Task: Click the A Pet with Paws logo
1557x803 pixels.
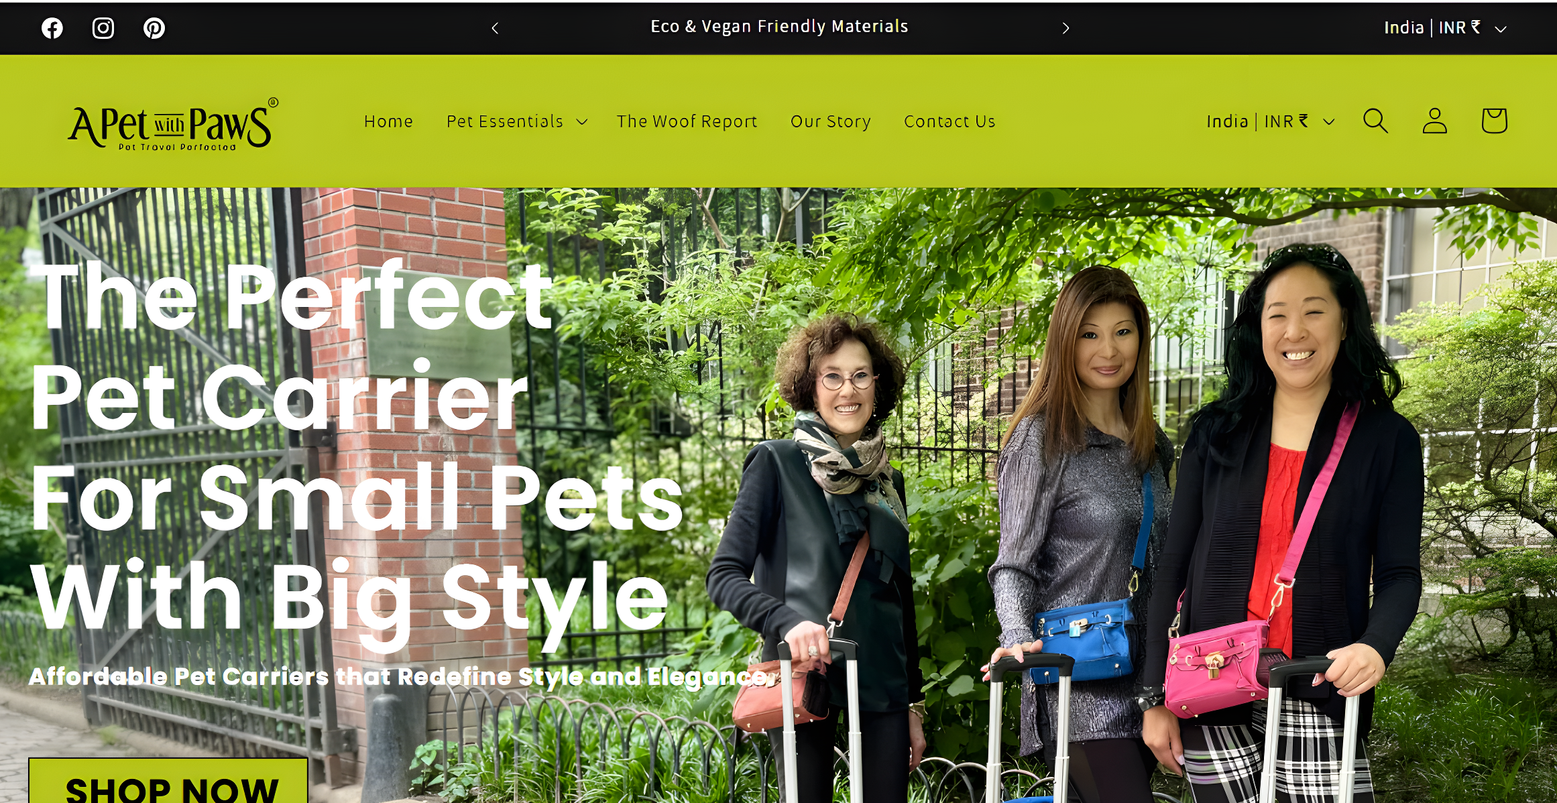Action: 173,124
